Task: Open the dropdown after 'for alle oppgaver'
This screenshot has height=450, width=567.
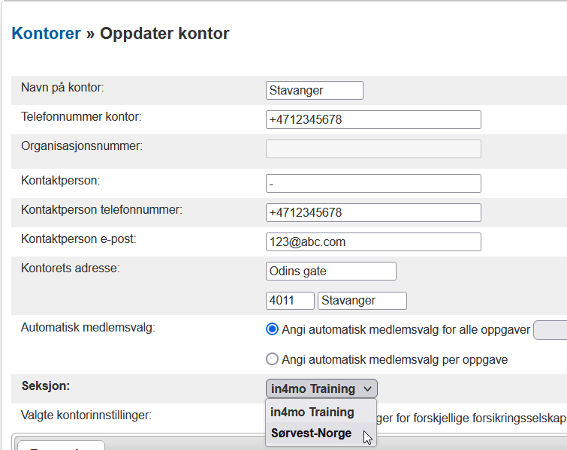Action: pyautogui.click(x=550, y=330)
